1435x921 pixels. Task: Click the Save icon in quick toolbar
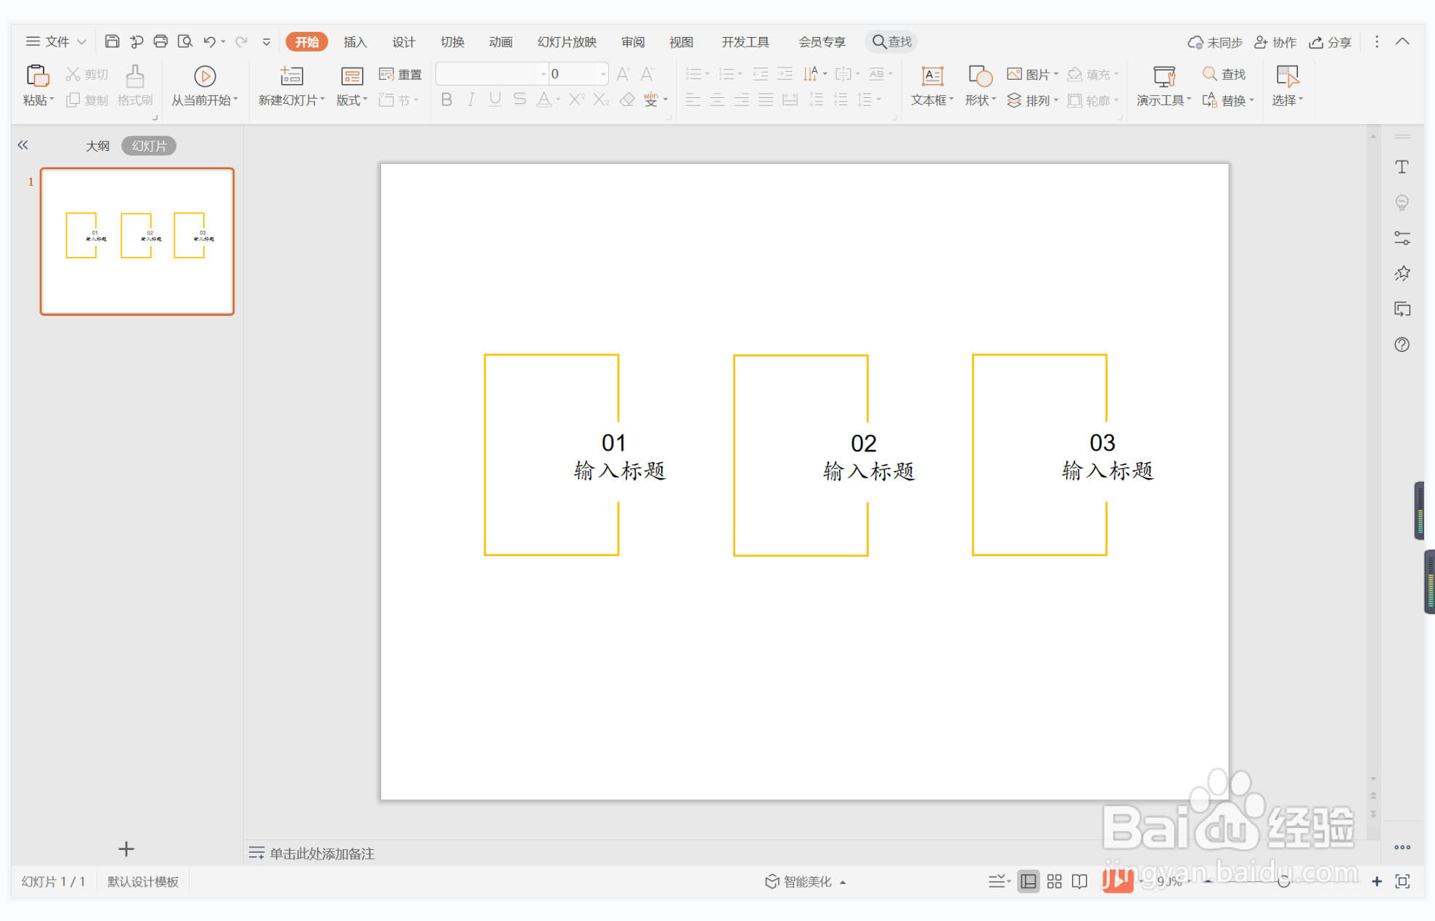click(x=112, y=41)
